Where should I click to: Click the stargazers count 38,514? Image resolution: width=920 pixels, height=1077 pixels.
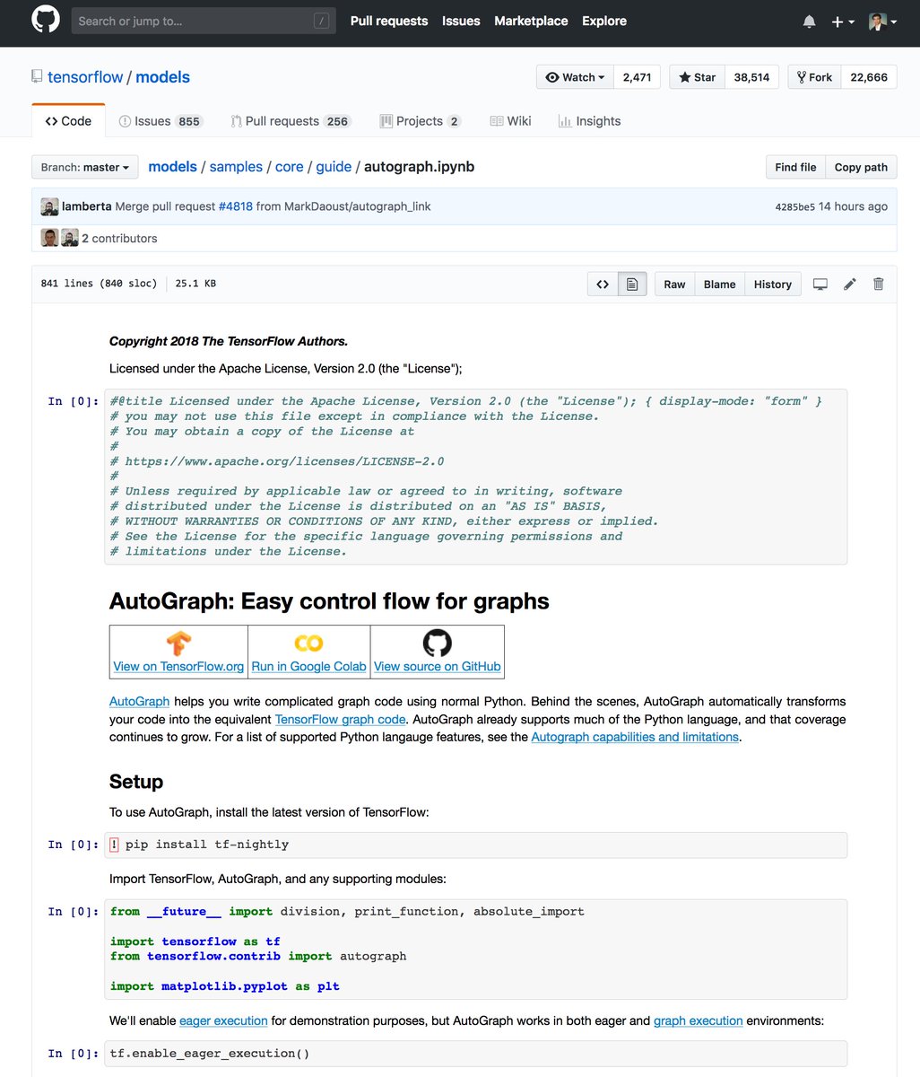tap(751, 77)
